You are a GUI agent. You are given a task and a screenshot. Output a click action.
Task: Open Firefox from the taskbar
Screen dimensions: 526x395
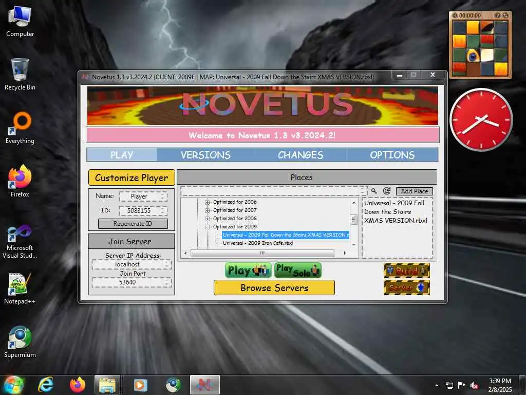coord(77,385)
